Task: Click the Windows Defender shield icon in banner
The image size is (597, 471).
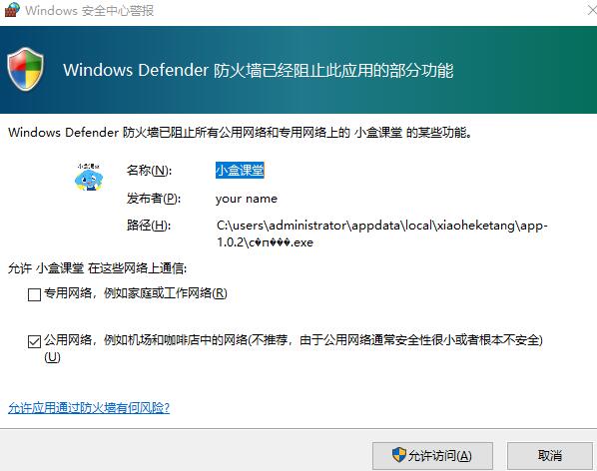Action: pos(25,69)
